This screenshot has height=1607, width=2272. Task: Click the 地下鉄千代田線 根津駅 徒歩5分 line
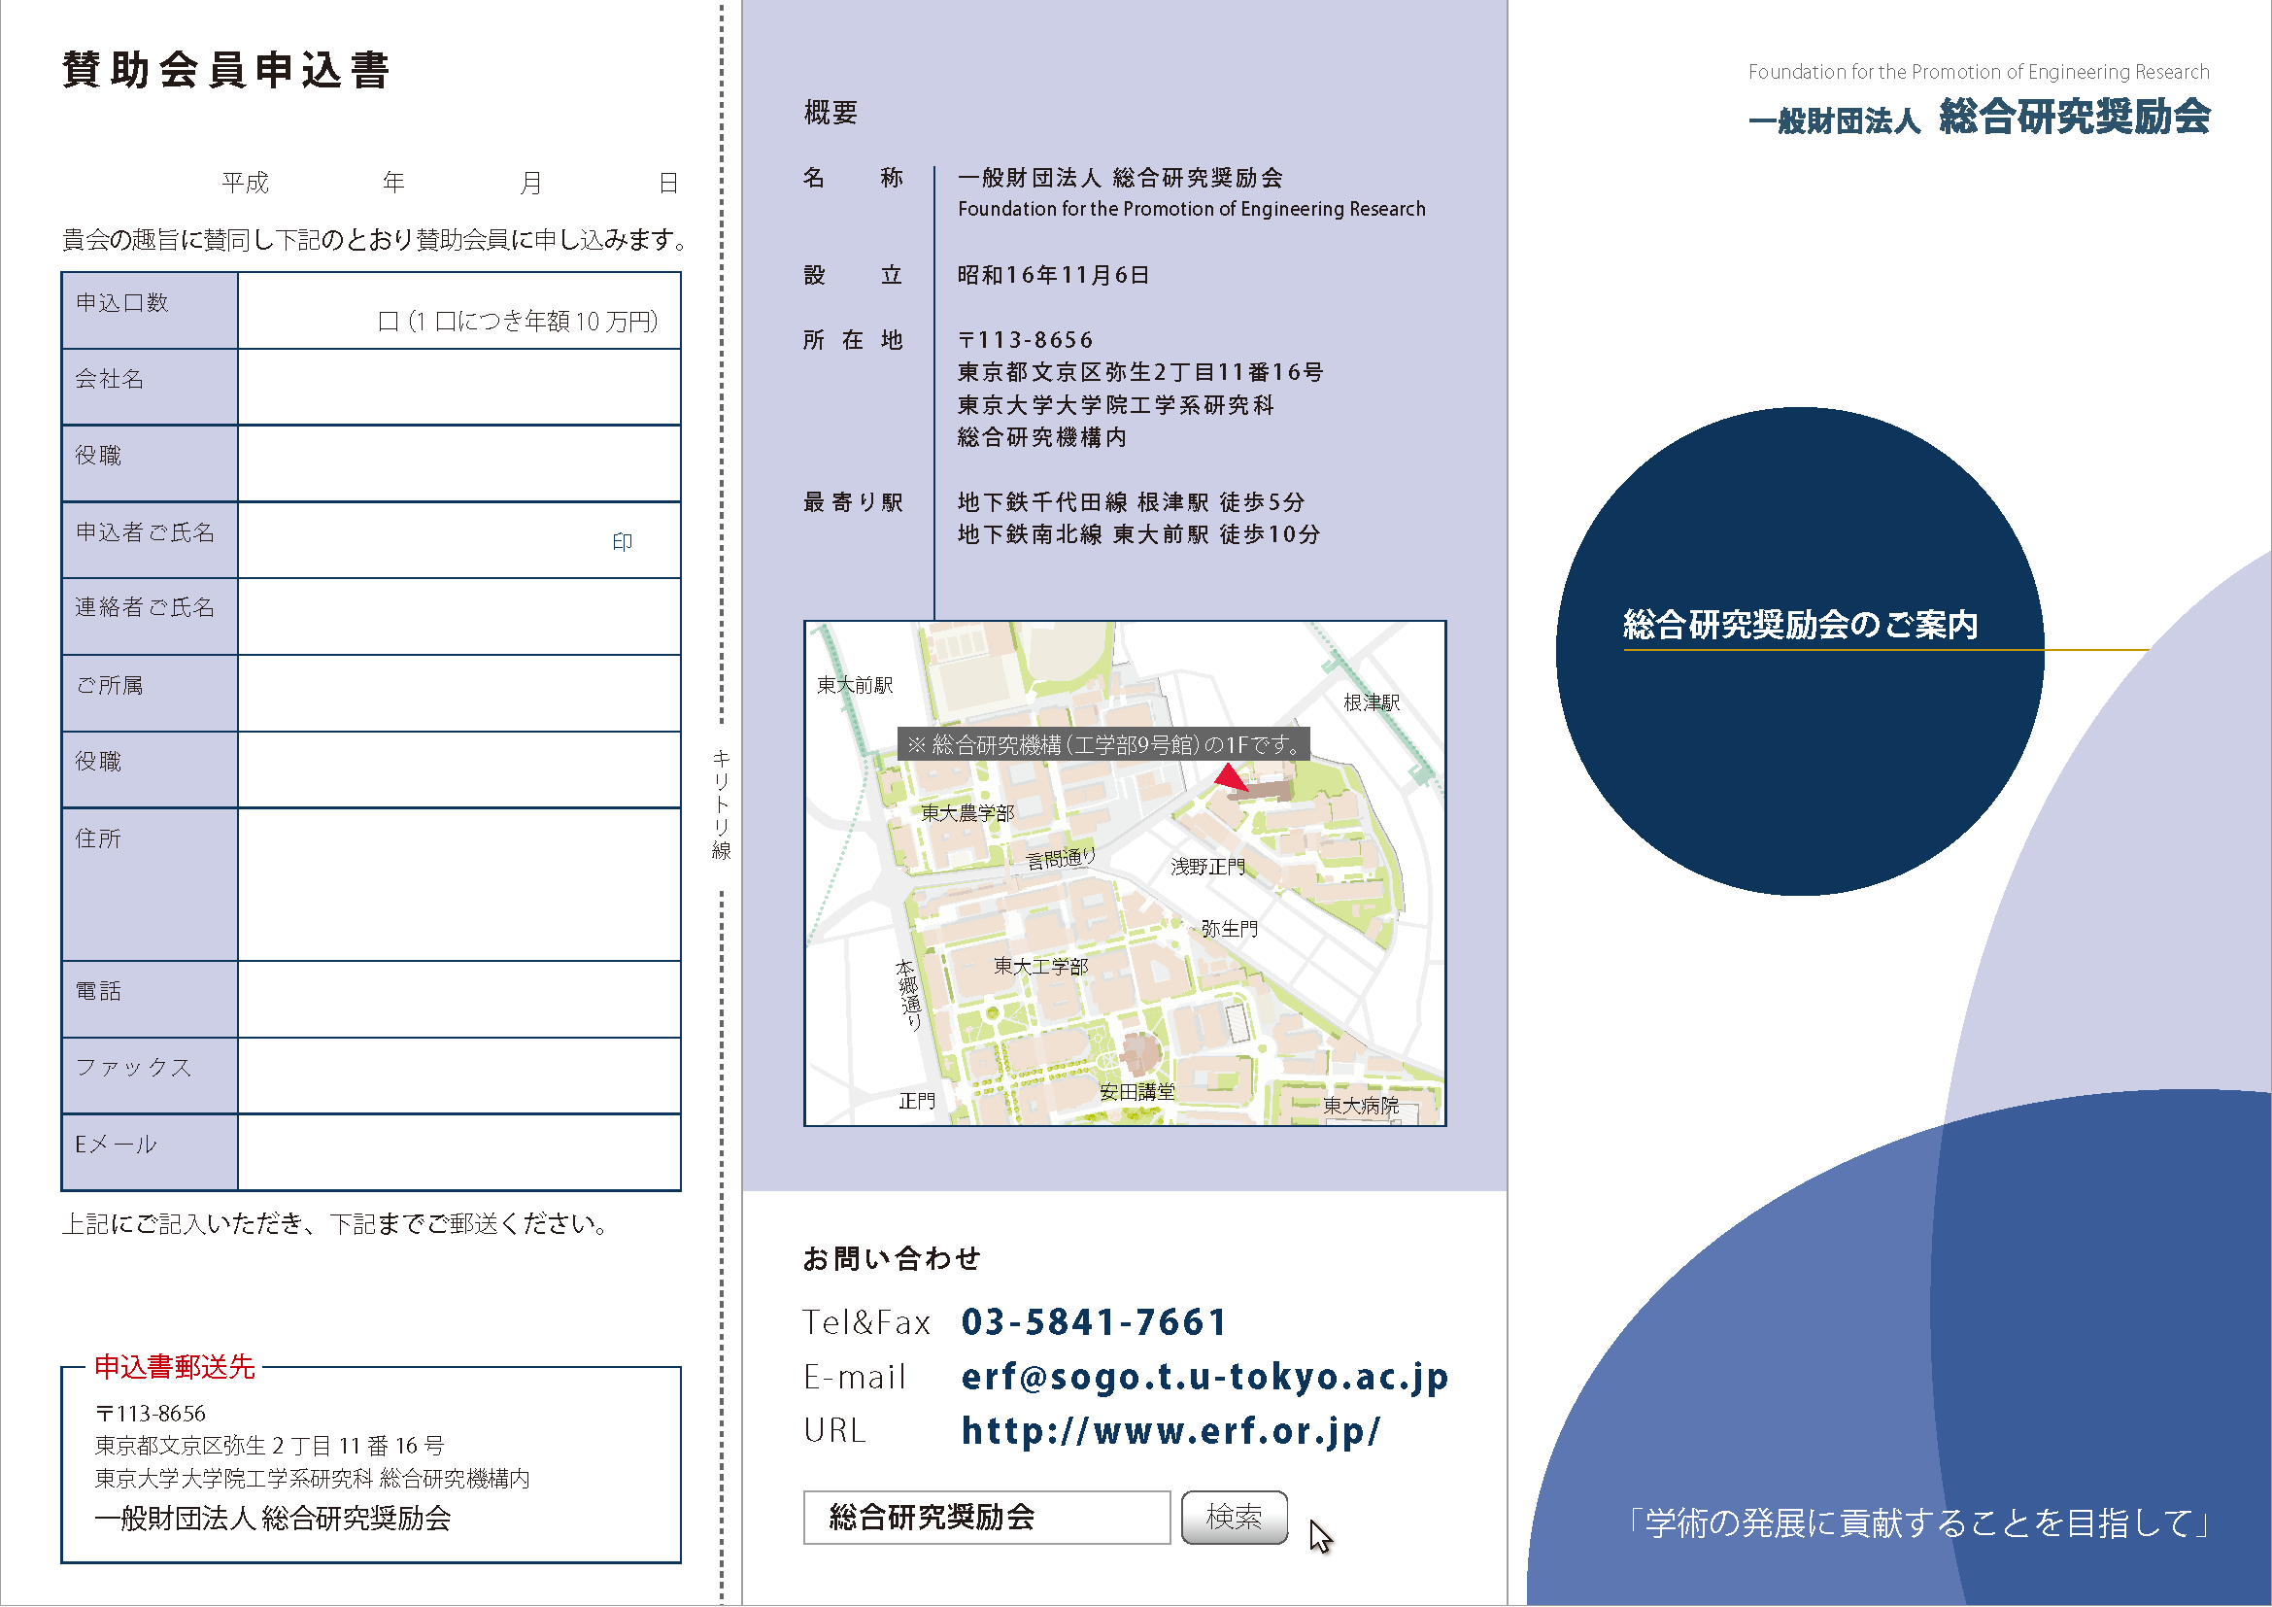(x=1131, y=502)
